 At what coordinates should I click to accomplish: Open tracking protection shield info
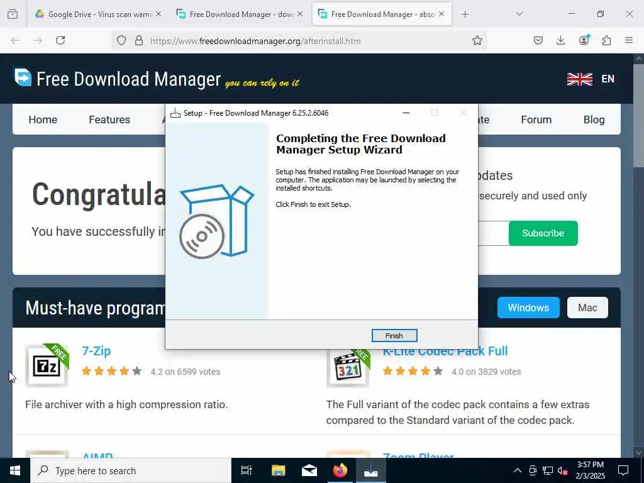point(121,40)
